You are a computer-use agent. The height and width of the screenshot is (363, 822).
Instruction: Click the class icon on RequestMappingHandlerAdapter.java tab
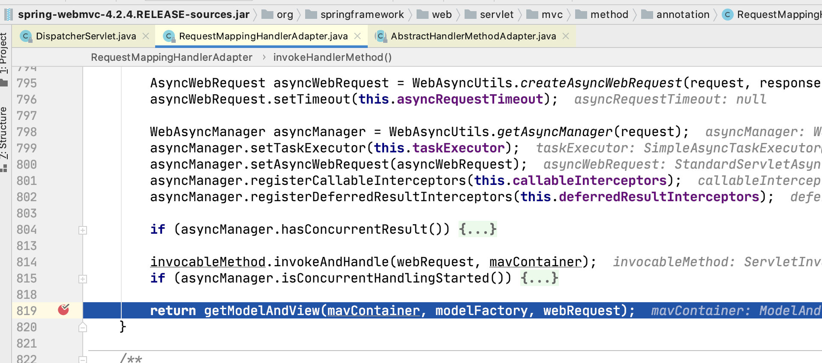169,36
